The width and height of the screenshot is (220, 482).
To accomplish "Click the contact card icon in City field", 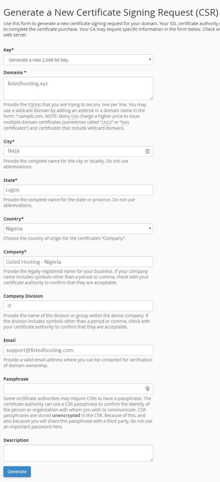I will (148, 151).
